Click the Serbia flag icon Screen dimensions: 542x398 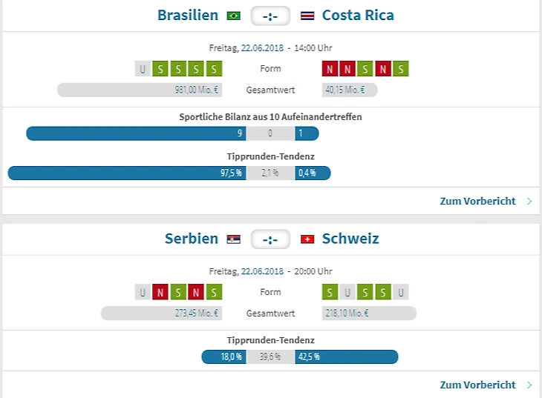(233, 239)
